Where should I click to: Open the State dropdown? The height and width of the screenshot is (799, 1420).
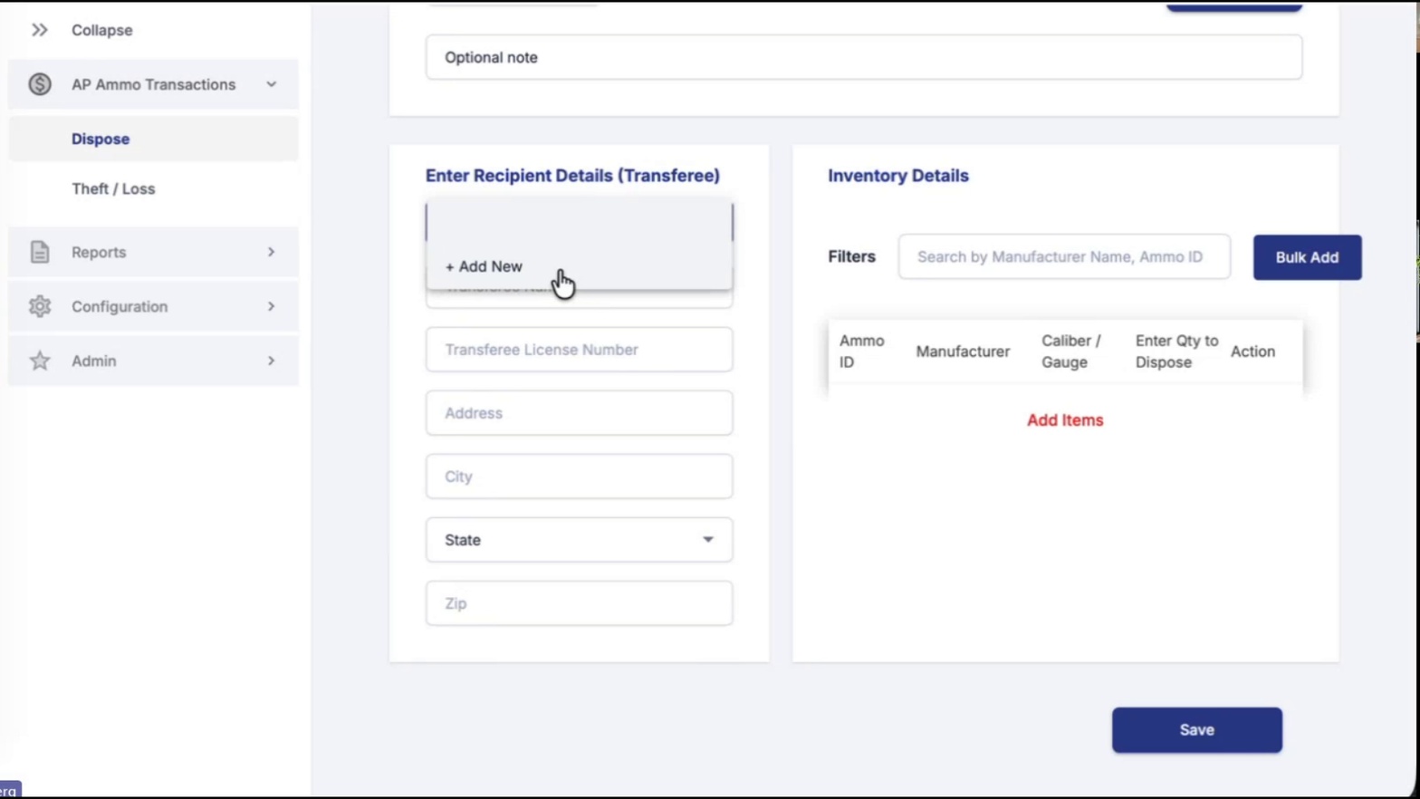tap(579, 540)
